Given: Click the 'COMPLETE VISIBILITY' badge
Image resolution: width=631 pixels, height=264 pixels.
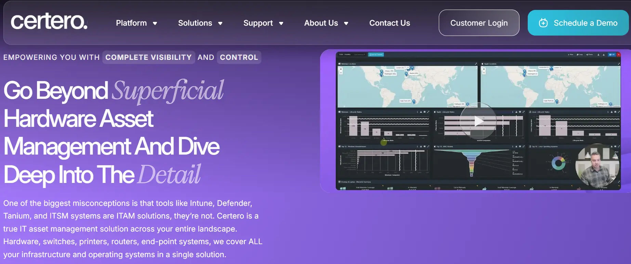Looking at the screenshot, I should click(148, 57).
